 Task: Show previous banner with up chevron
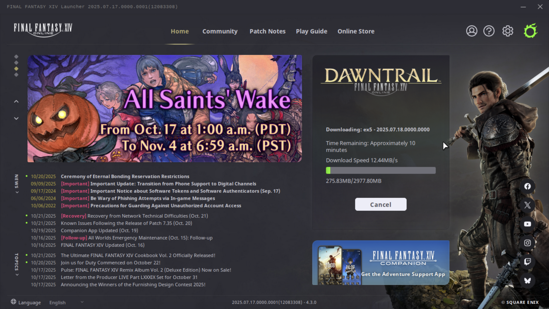[x=16, y=101]
